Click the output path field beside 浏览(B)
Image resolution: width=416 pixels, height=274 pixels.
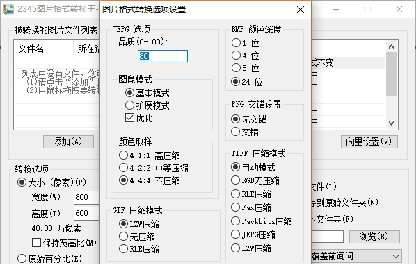click(x=327, y=237)
